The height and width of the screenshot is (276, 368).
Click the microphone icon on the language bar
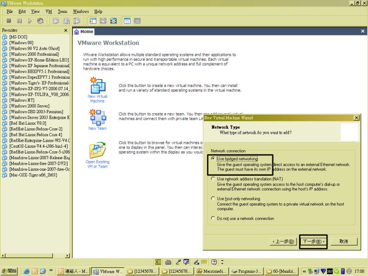pos(178,262)
